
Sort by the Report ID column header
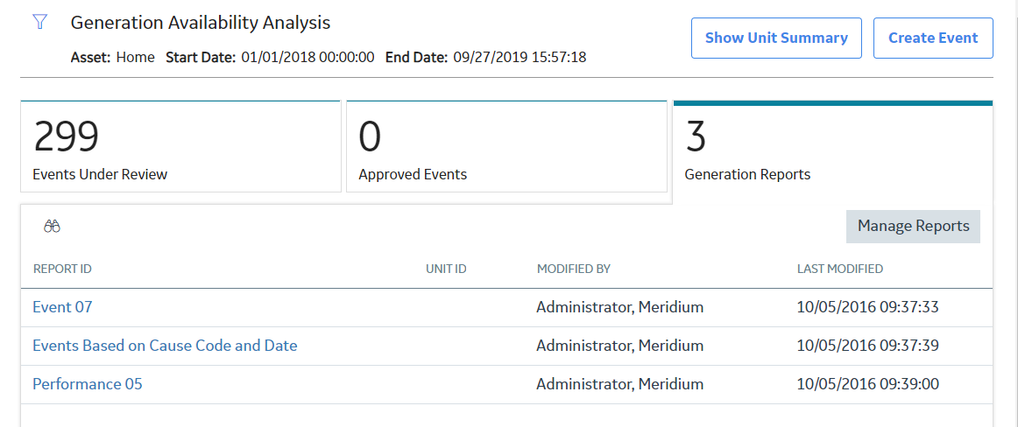(62, 269)
